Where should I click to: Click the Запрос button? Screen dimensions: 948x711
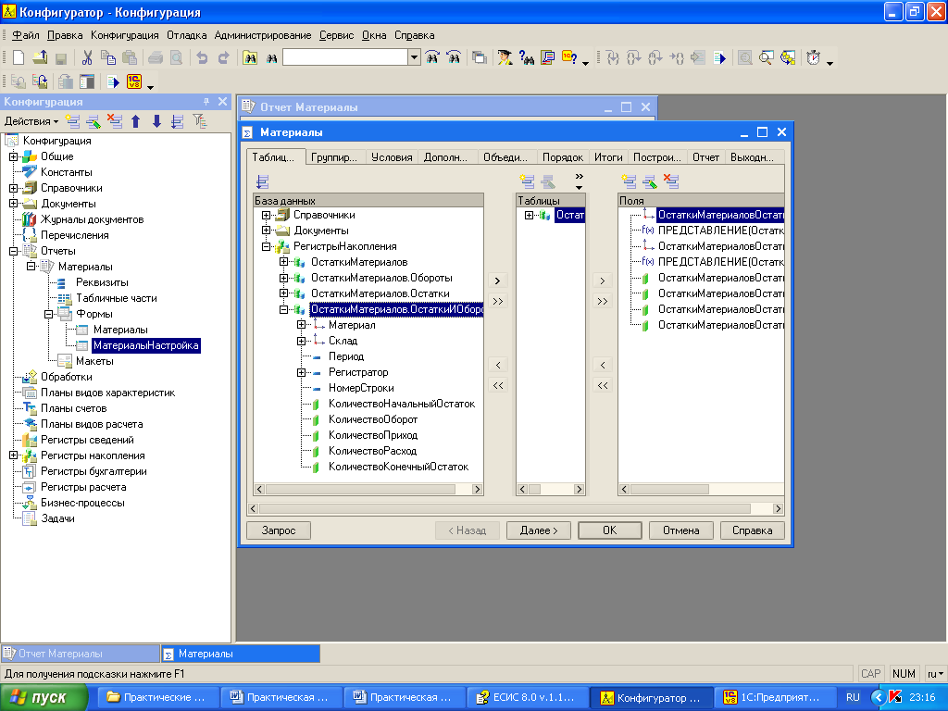pyautogui.click(x=279, y=530)
